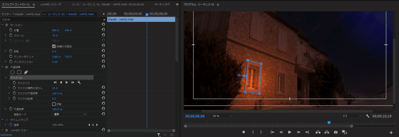Click the Lift button
Viewport: 399px width, 137px height.
[x=318, y=132]
